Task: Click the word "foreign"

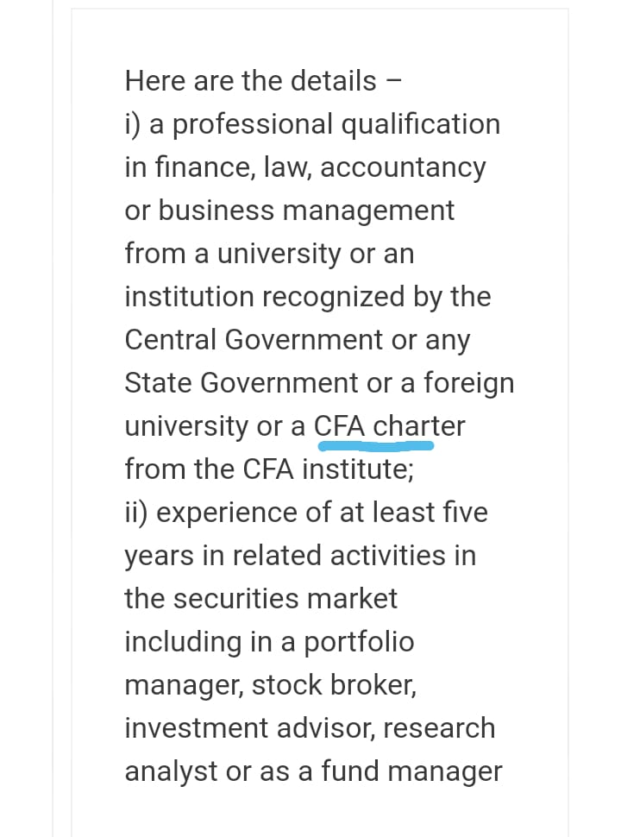Action: coord(469,384)
